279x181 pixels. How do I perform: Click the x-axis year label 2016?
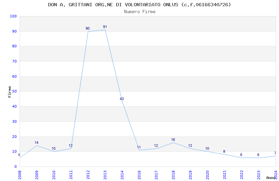[x=139, y=175]
